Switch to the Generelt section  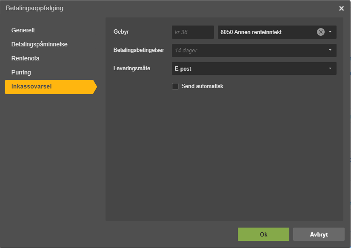pos(23,30)
